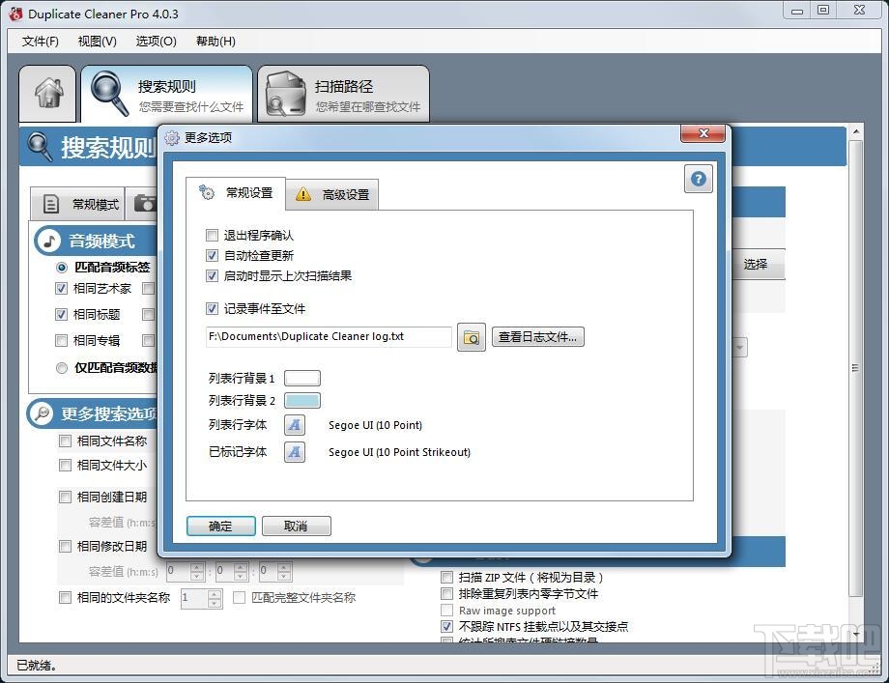This screenshot has width=889, height=683.
Task: Open dropdown arrow right of dialog
Action: tap(740, 348)
